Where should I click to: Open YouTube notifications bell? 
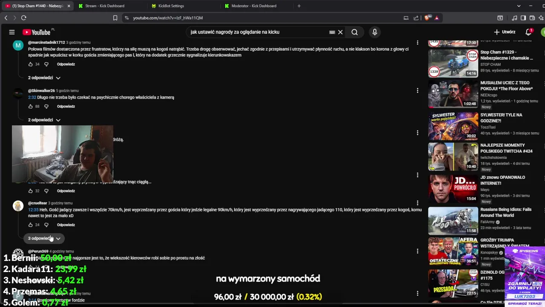click(528, 32)
